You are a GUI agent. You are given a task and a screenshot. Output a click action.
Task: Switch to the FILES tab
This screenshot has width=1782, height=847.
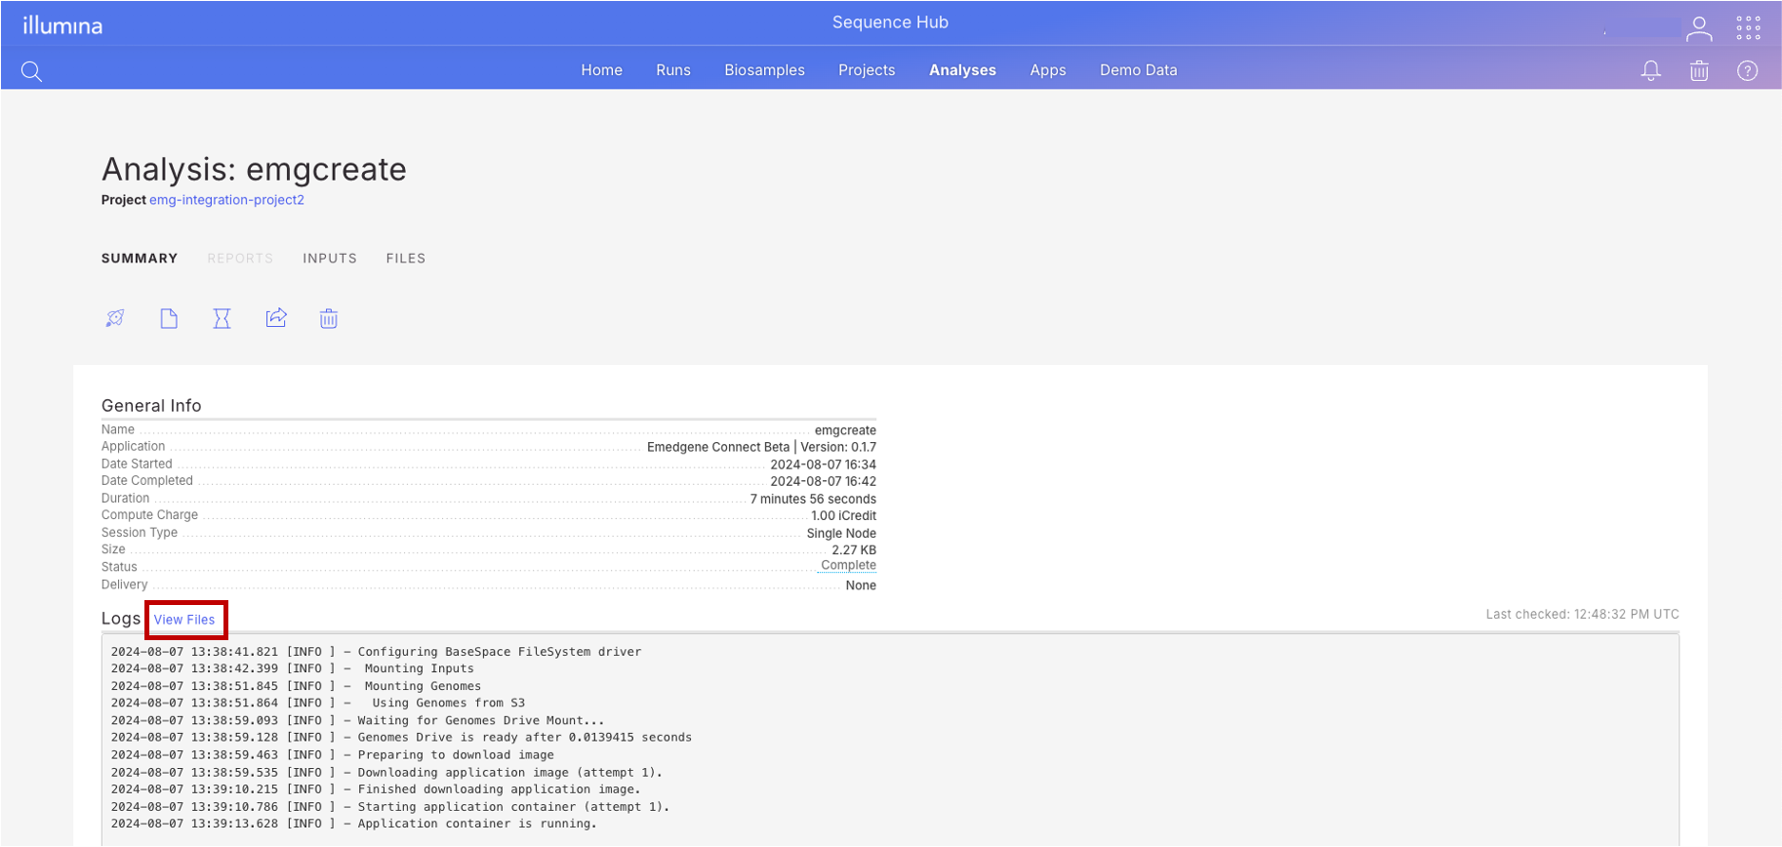pyautogui.click(x=405, y=259)
